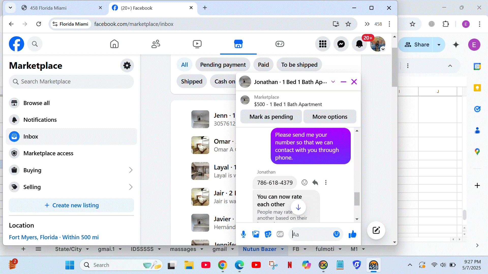Open Jonathan chat header dropdown arrow
488x274 pixels.
[333, 82]
